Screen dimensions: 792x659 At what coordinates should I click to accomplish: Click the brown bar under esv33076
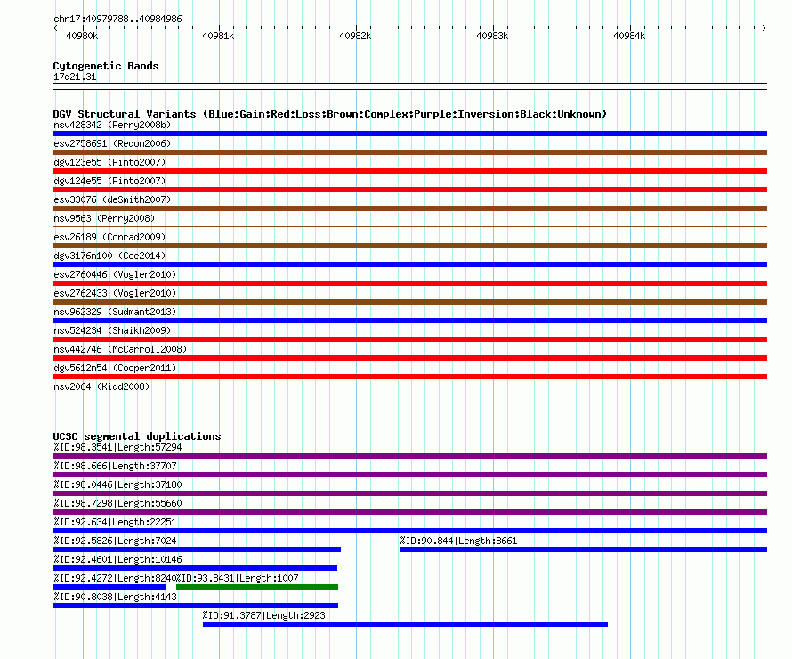(x=409, y=208)
